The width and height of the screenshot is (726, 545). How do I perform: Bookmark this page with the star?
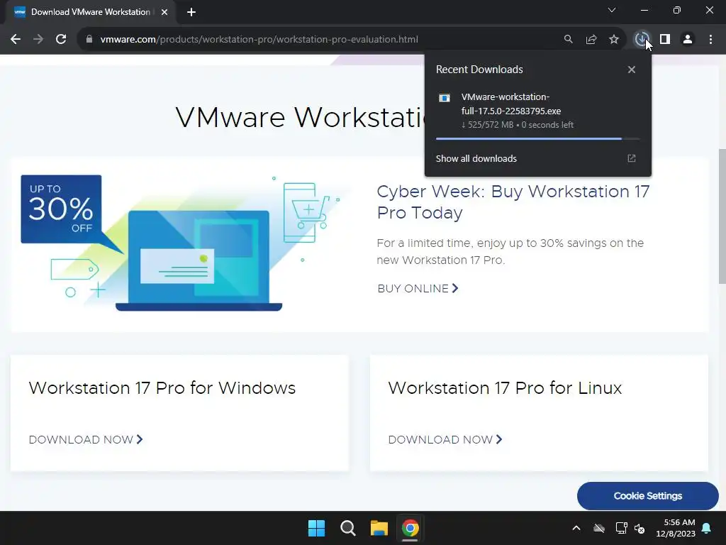click(x=614, y=40)
